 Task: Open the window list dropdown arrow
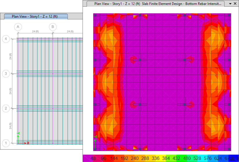pos(230,4)
